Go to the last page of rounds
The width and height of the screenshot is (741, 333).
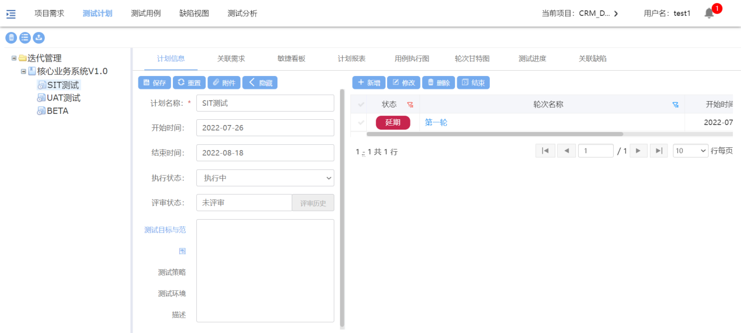659,151
